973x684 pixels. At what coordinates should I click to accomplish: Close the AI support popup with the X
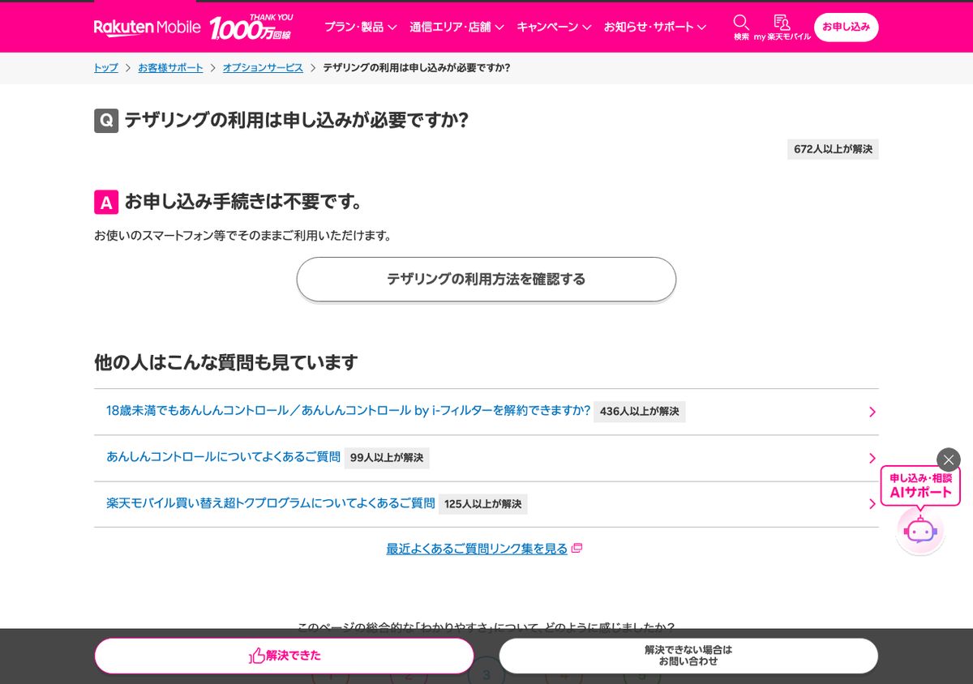948,460
